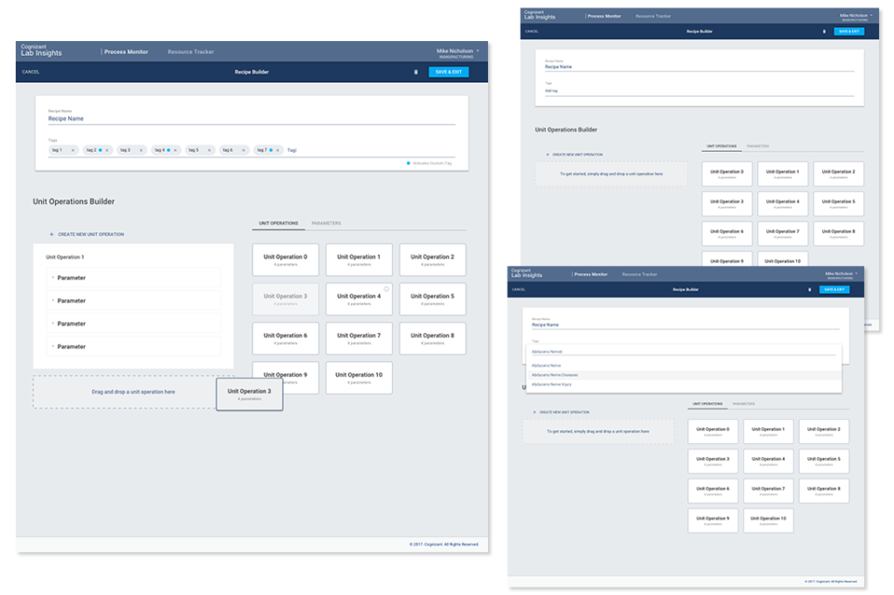Click the Add tag field in upper window

(x=699, y=90)
